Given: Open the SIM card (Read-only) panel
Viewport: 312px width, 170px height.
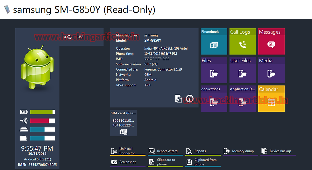Looking at the screenshot, I should pyautogui.click(x=124, y=123).
